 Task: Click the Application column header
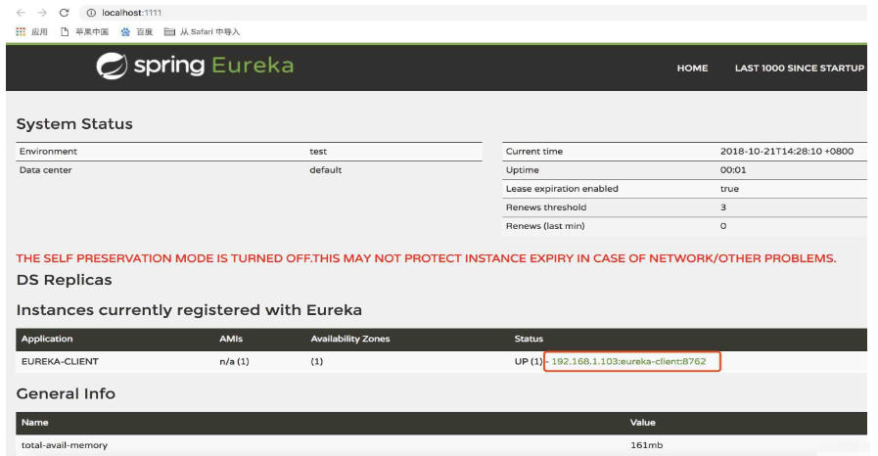pos(47,339)
